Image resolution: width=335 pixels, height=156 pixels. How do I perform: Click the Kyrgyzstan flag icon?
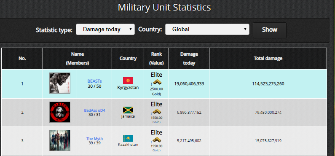(x=128, y=81)
